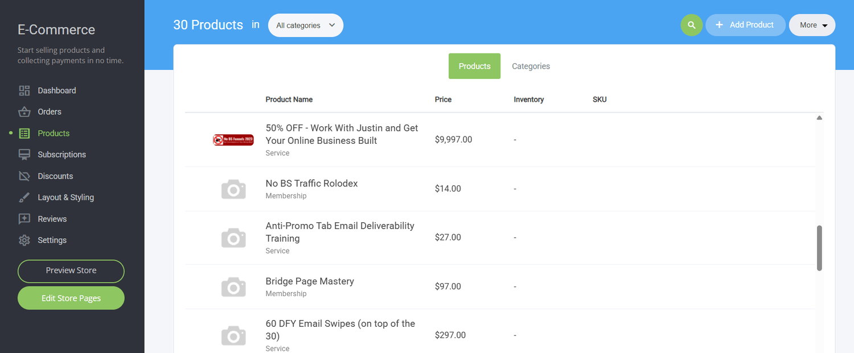This screenshot has width=854, height=353.
Task: Click the Add Product button
Action: [x=745, y=24]
